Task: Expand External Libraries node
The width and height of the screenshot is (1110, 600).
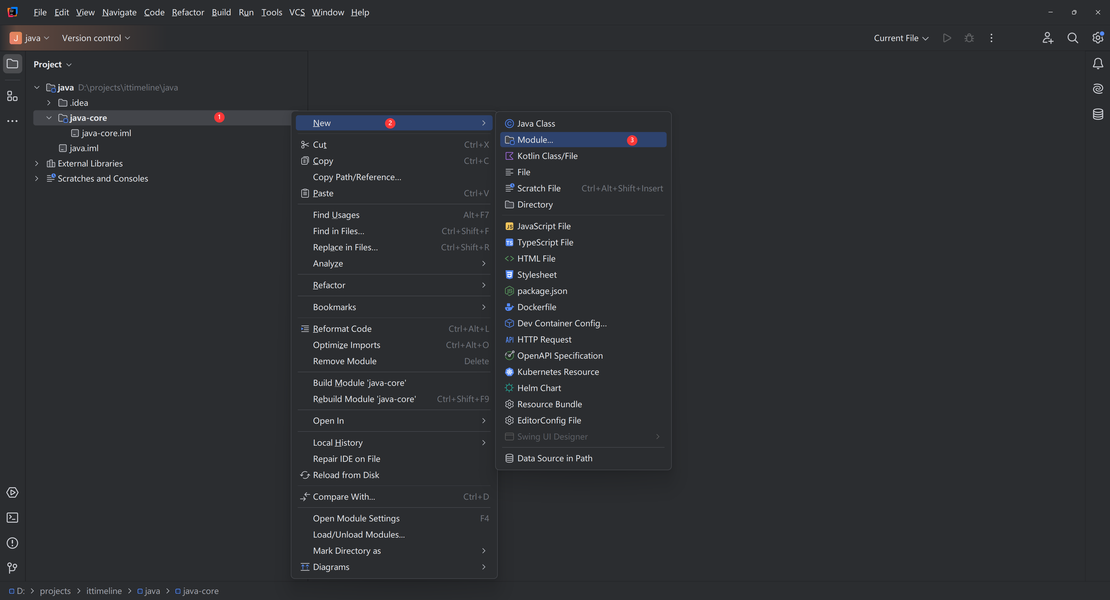Action: click(x=37, y=163)
